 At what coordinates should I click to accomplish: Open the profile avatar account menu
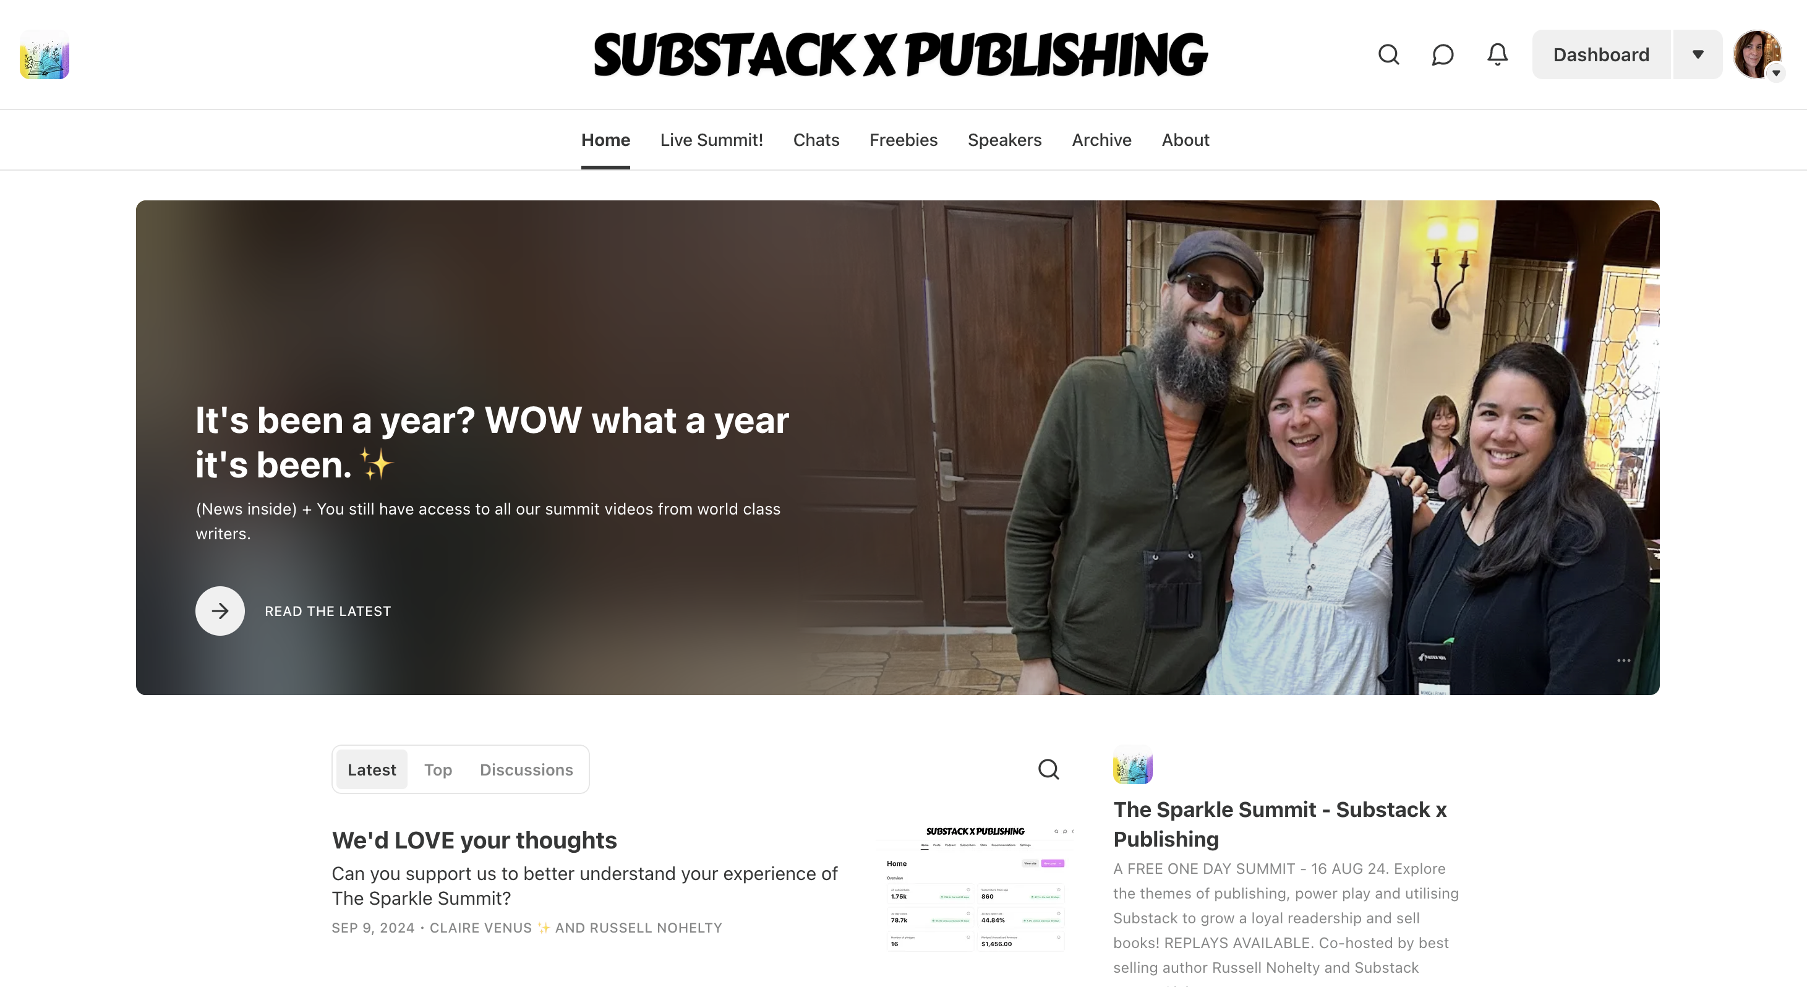pos(1757,54)
